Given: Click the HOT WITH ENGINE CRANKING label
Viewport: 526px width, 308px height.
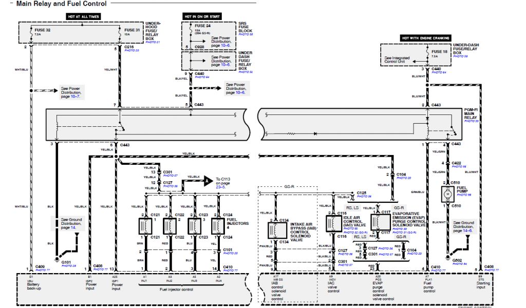Looking at the screenshot, I should coord(426,38).
